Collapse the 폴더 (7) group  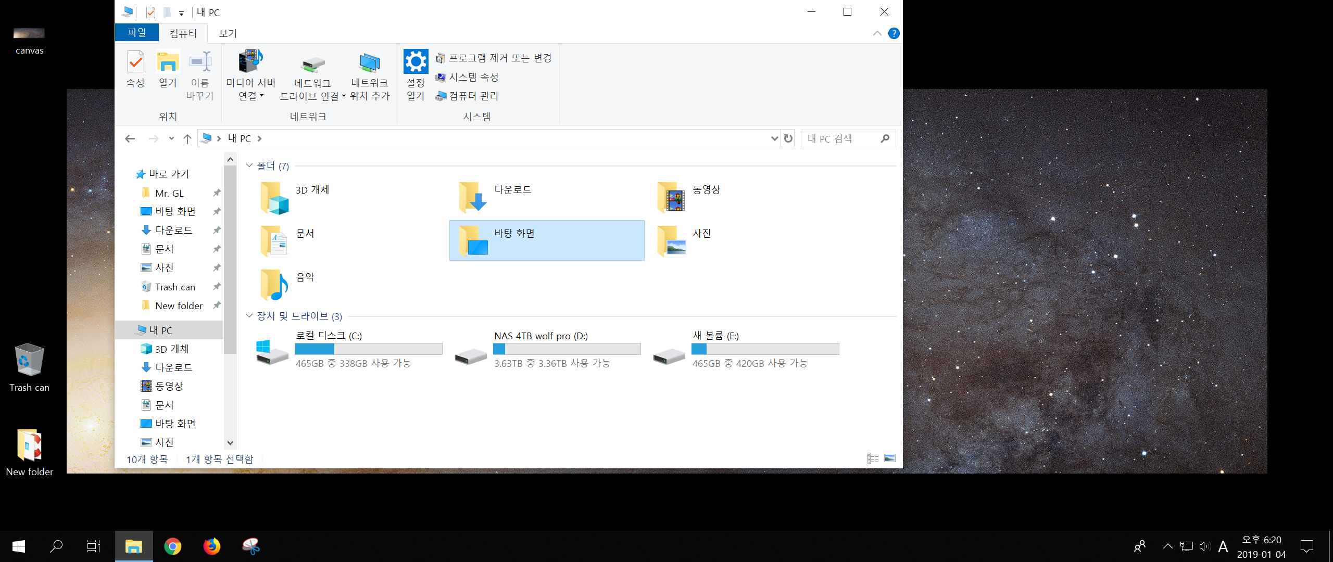coord(249,165)
